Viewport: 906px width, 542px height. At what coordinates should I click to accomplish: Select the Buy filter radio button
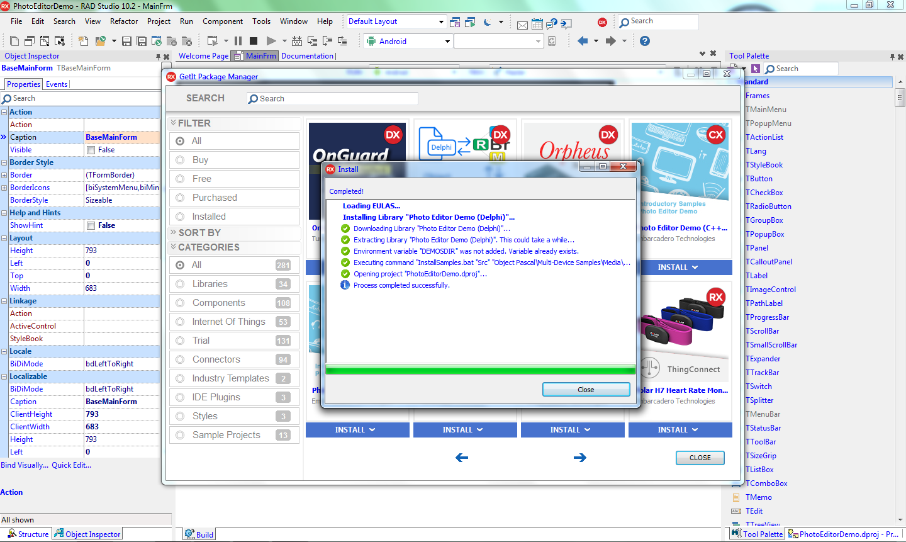(x=181, y=160)
